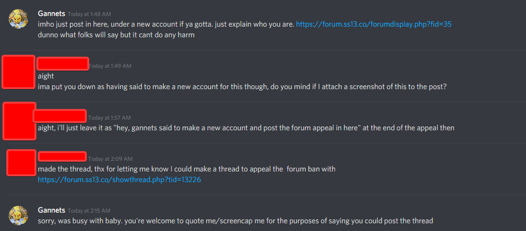
Task: Click the redacted username next to 2:09 AM
Action: (62, 156)
